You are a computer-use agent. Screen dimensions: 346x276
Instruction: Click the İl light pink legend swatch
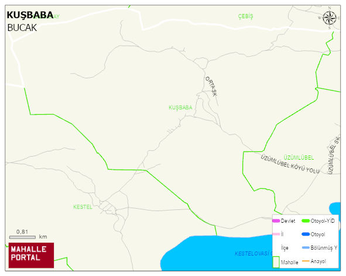coord(276,234)
